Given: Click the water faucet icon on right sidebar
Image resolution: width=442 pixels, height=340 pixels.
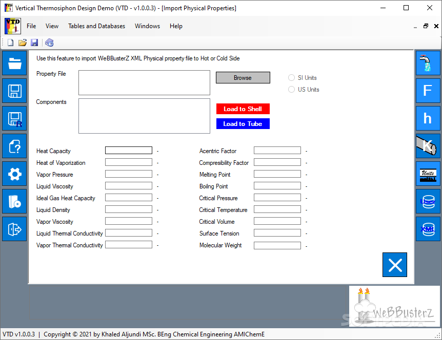Looking at the screenshot, I should point(428,63).
